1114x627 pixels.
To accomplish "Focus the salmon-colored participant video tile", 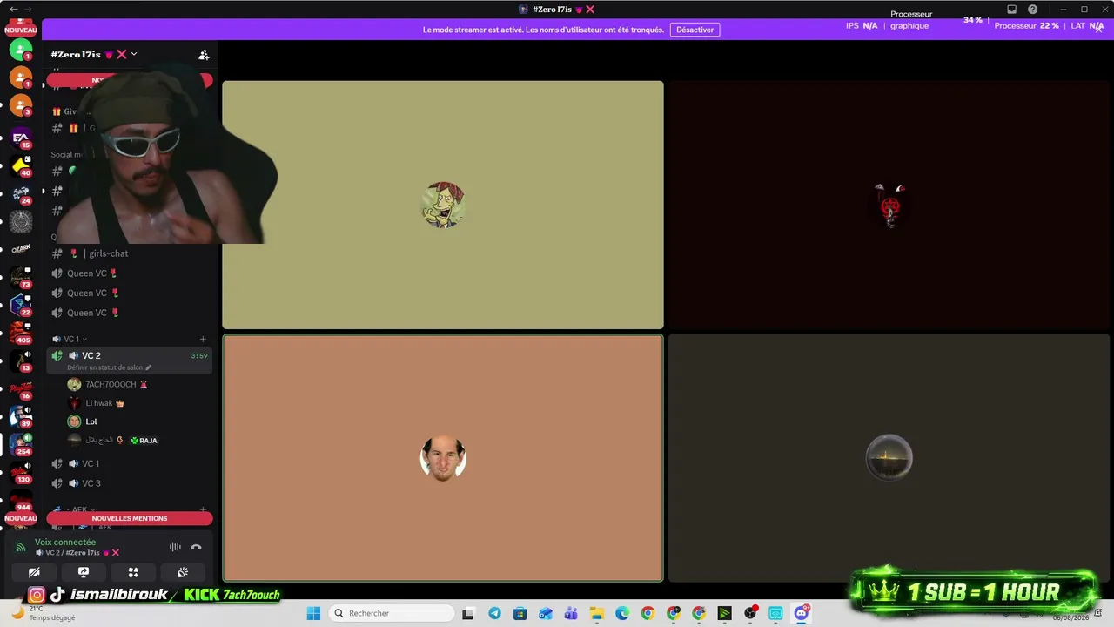I will pyautogui.click(x=443, y=458).
